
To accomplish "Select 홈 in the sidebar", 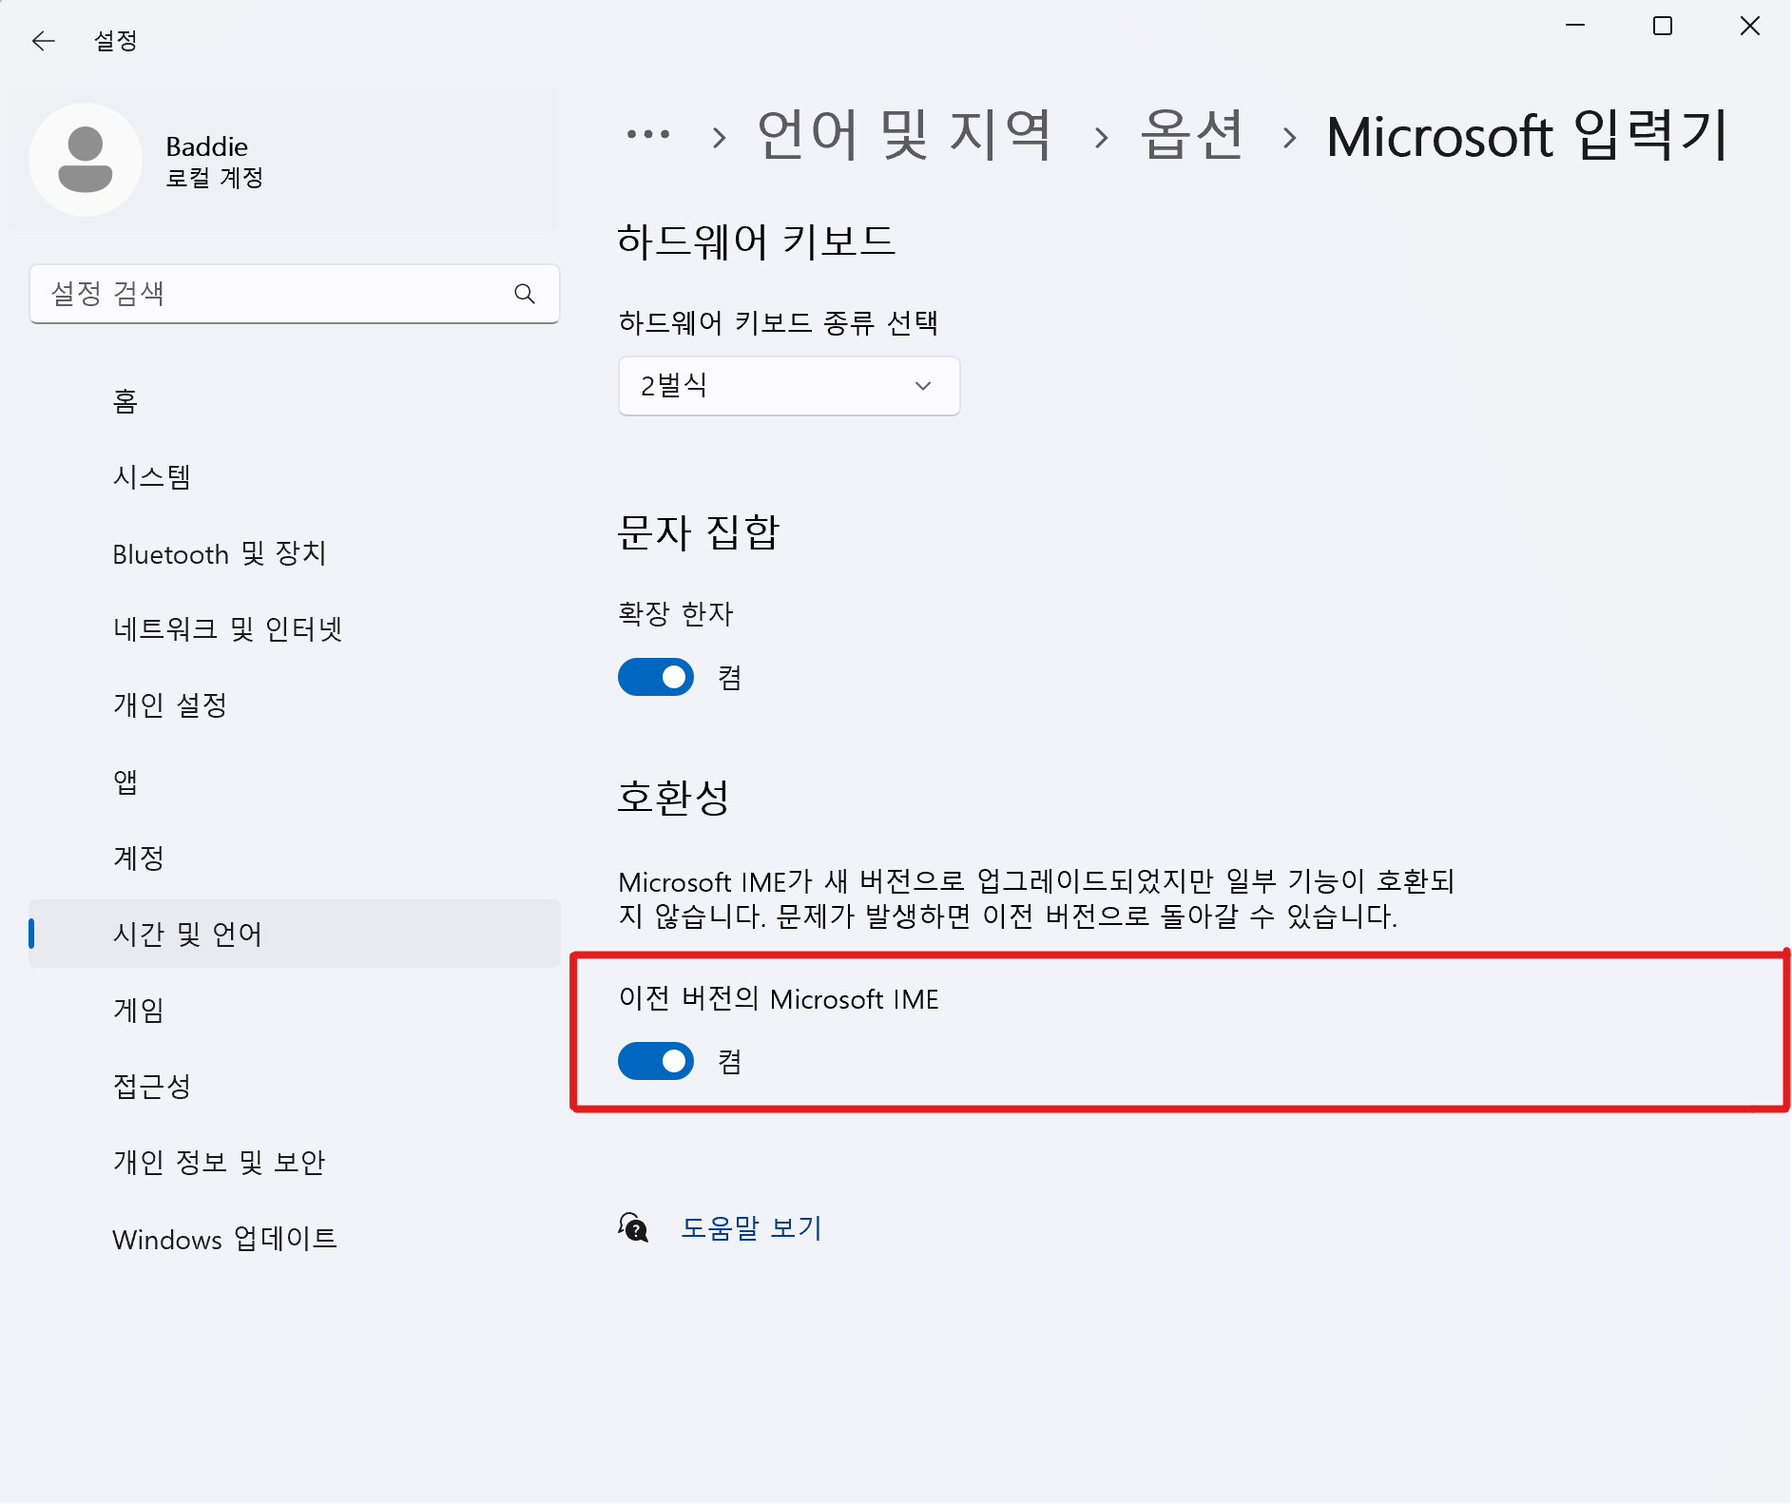I will [295, 401].
